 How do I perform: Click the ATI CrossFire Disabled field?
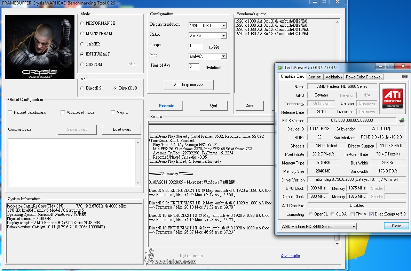[356, 205]
